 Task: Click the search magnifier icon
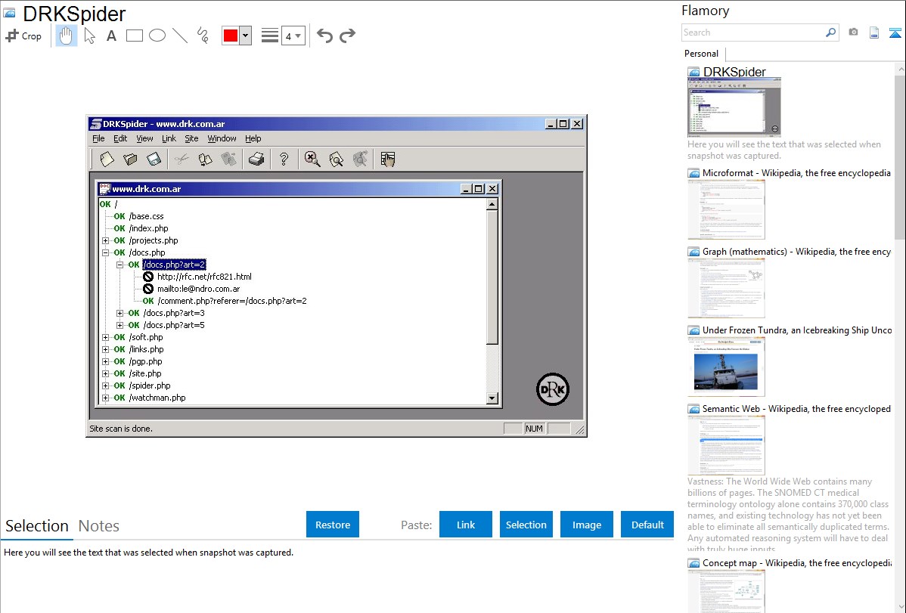coord(830,33)
